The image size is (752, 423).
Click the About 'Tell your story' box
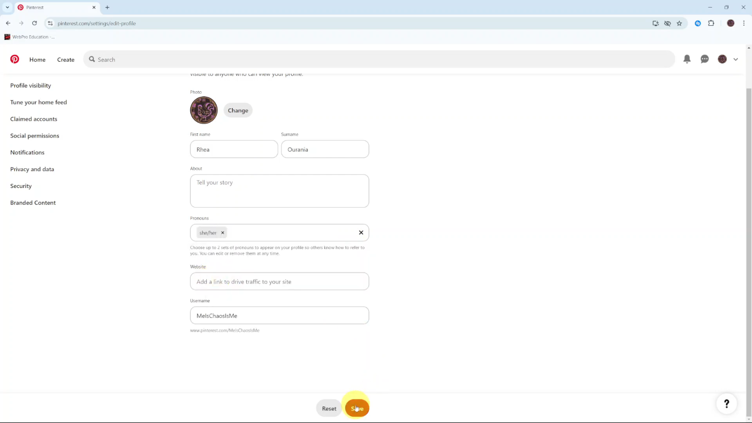click(280, 191)
